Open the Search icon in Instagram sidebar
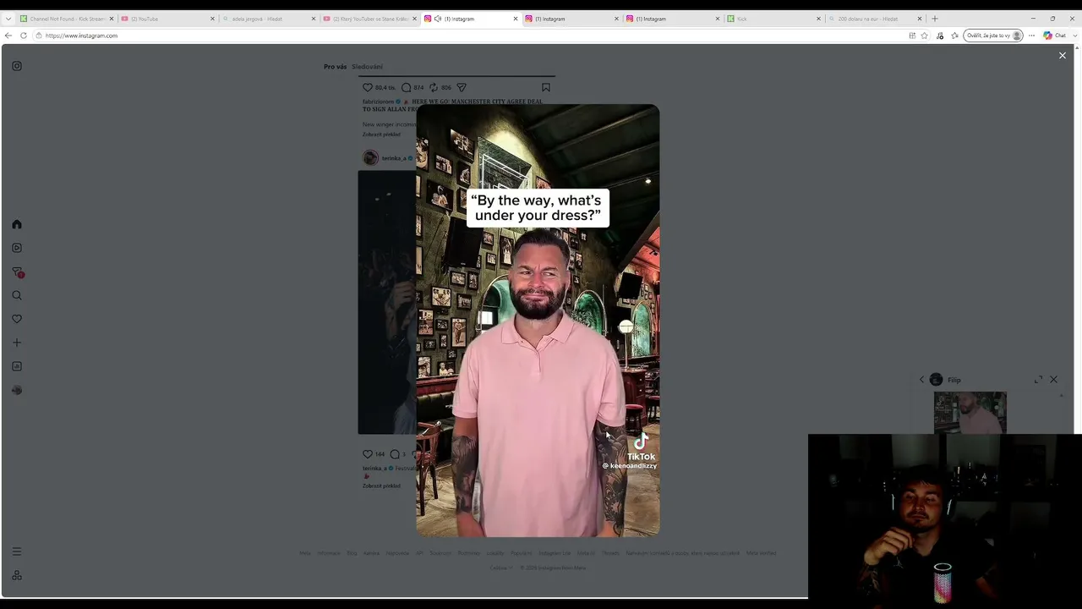The height and width of the screenshot is (609, 1082). [x=17, y=295]
